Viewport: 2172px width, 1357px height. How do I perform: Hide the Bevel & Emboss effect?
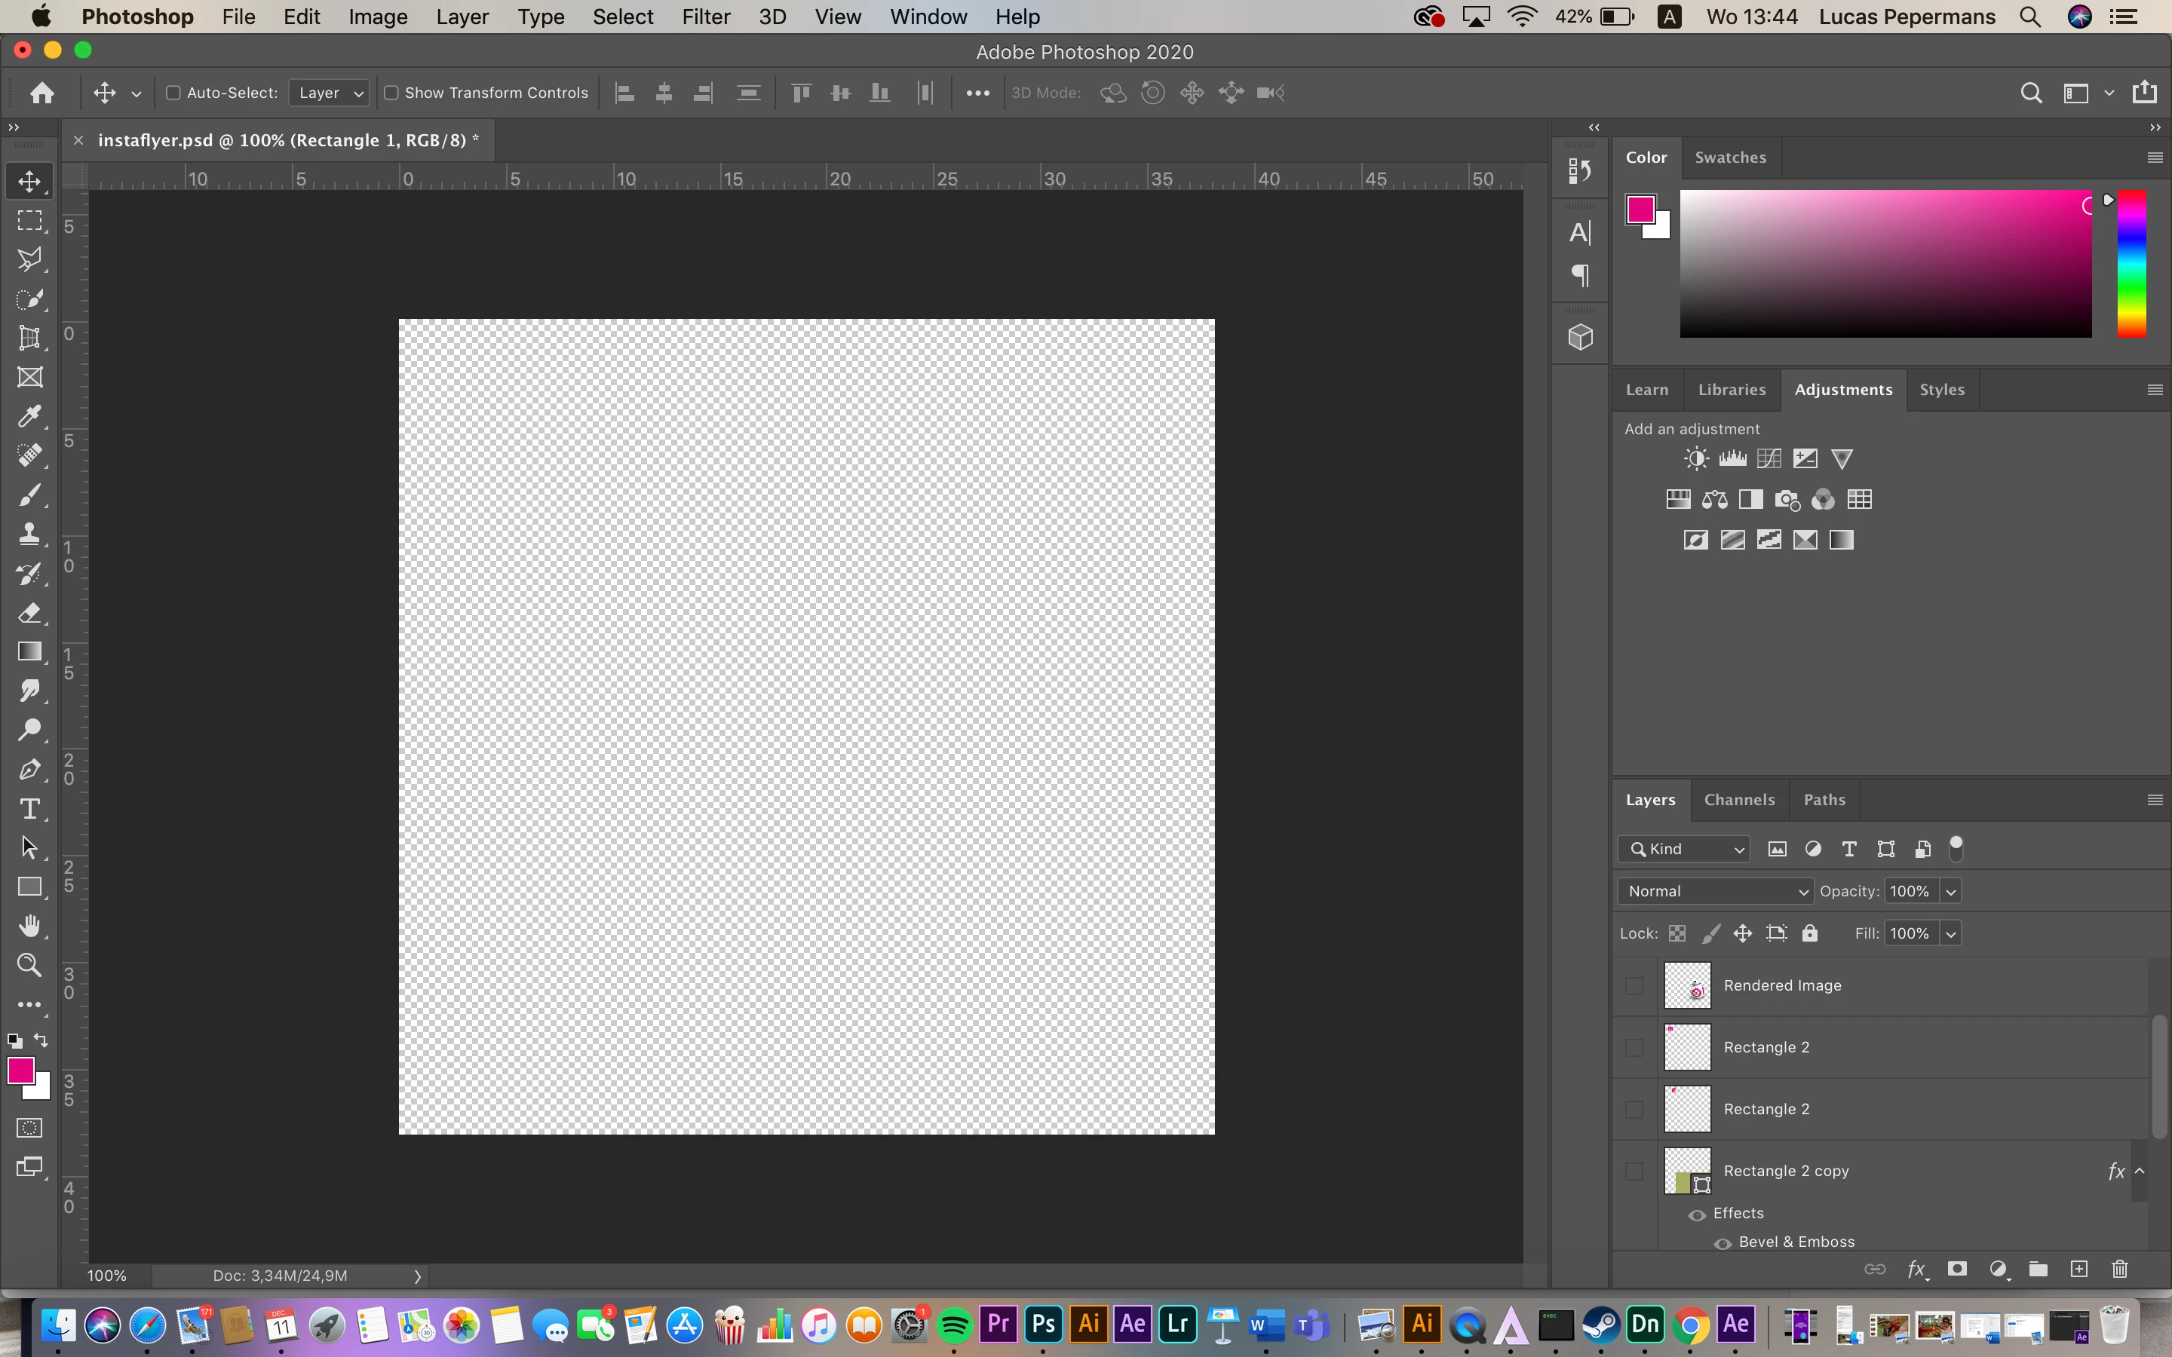1723,1243
